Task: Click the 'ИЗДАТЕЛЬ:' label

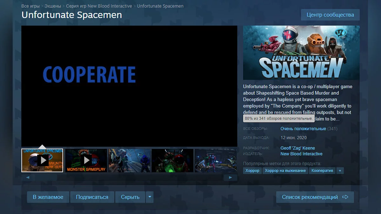Action: click(253, 154)
